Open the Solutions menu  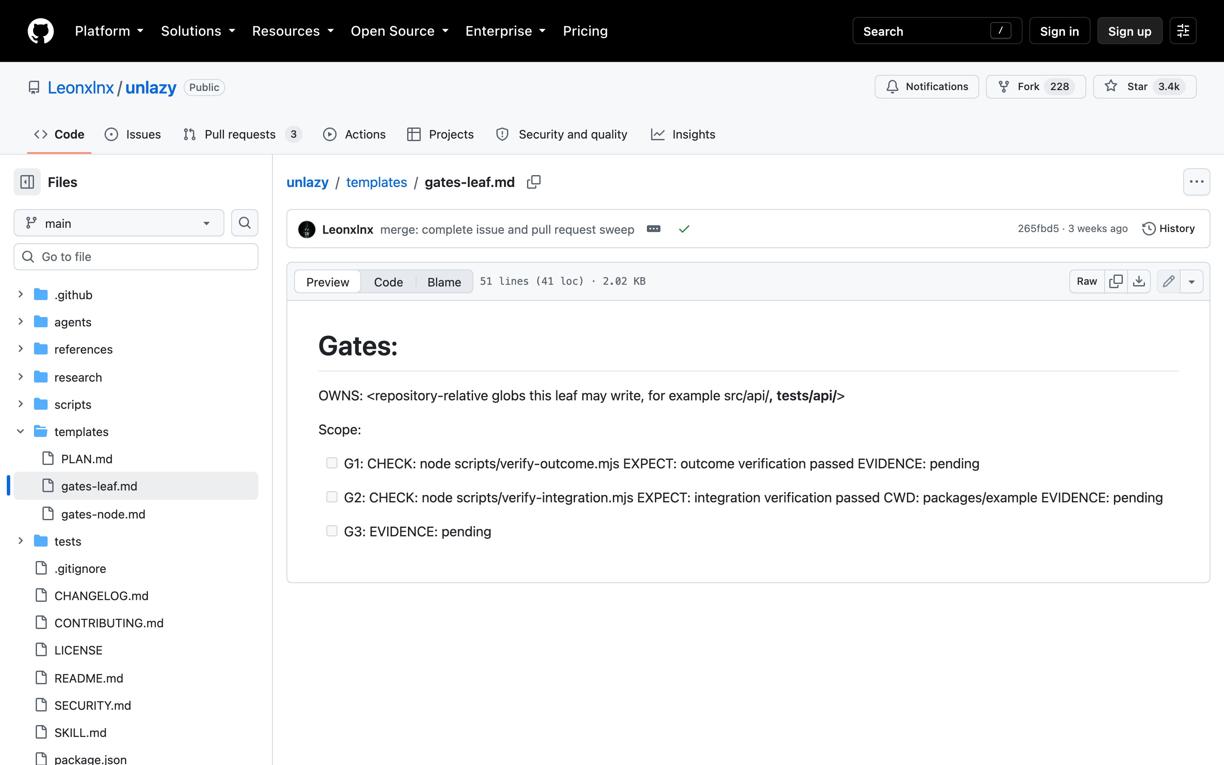tap(198, 31)
